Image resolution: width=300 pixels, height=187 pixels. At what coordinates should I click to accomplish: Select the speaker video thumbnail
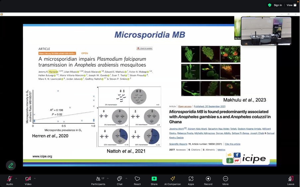pos(266,31)
